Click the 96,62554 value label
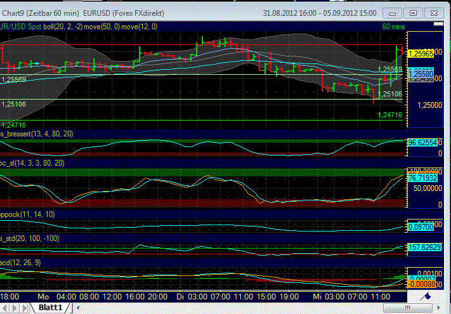Image resolution: width=451 pixels, height=314 pixels. [421, 143]
